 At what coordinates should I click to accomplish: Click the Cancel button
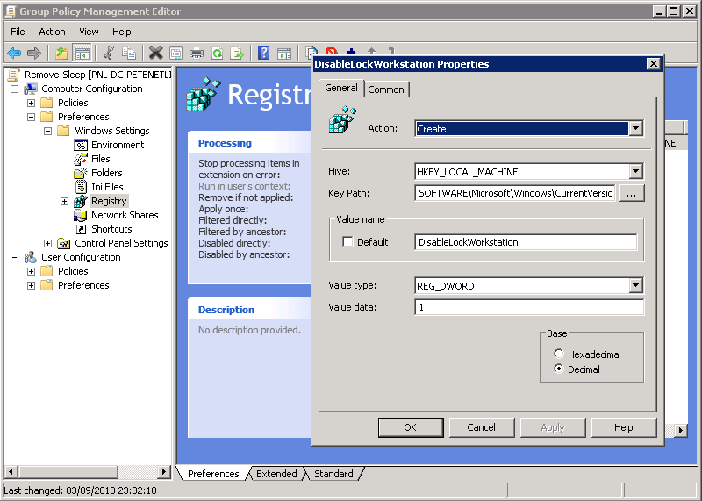[481, 427]
